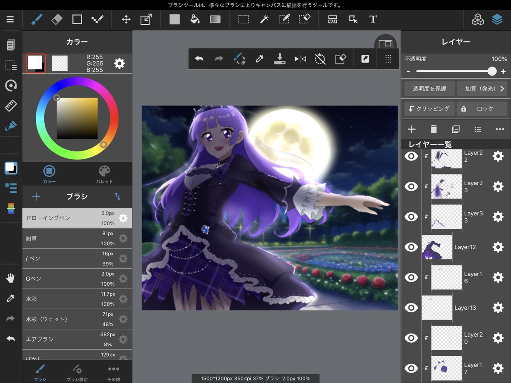
Task: Open the 加算（発光） blend mode dropdown
Action: (x=482, y=89)
